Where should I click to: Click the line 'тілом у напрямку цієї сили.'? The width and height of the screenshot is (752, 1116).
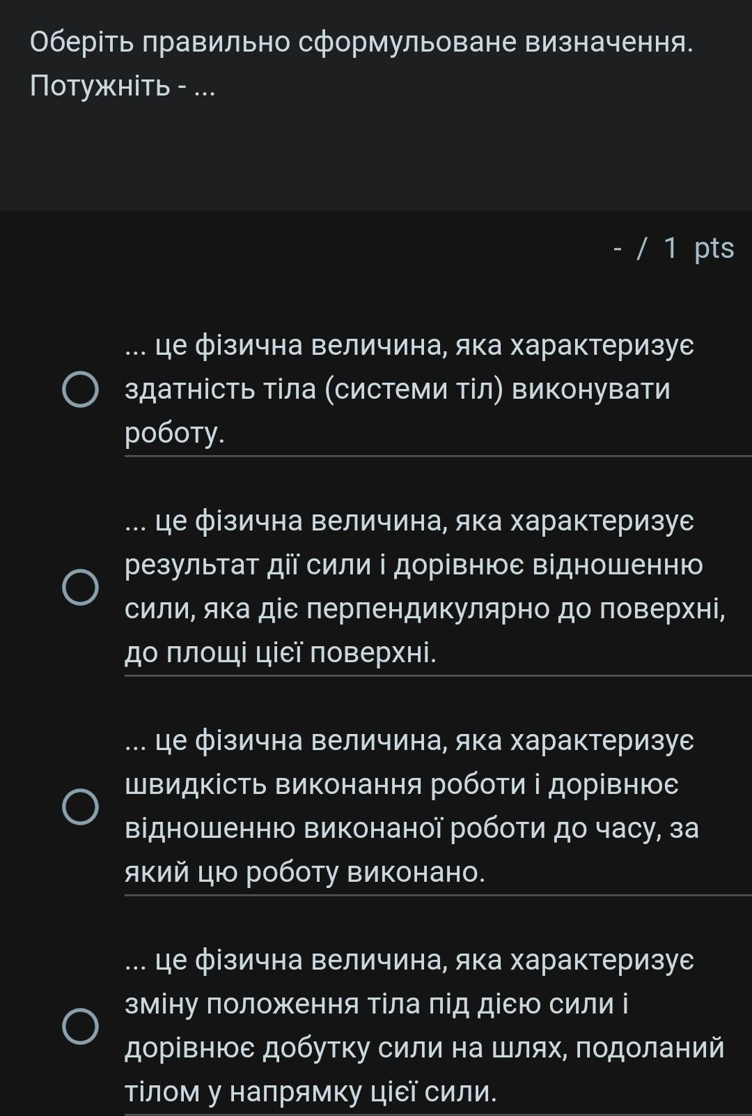(x=311, y=1092)
